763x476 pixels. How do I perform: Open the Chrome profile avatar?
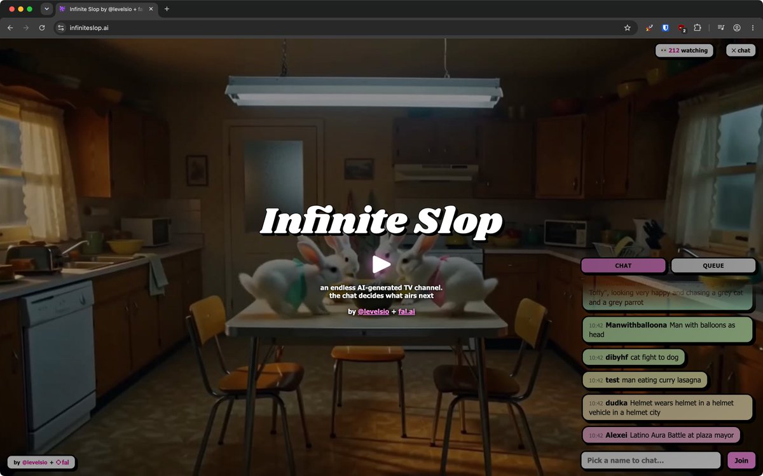point(737,28)
